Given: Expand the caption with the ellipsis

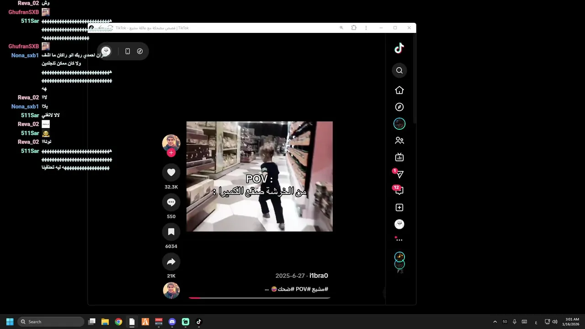Looking at the screenshot, I should [x=266, y=289].
